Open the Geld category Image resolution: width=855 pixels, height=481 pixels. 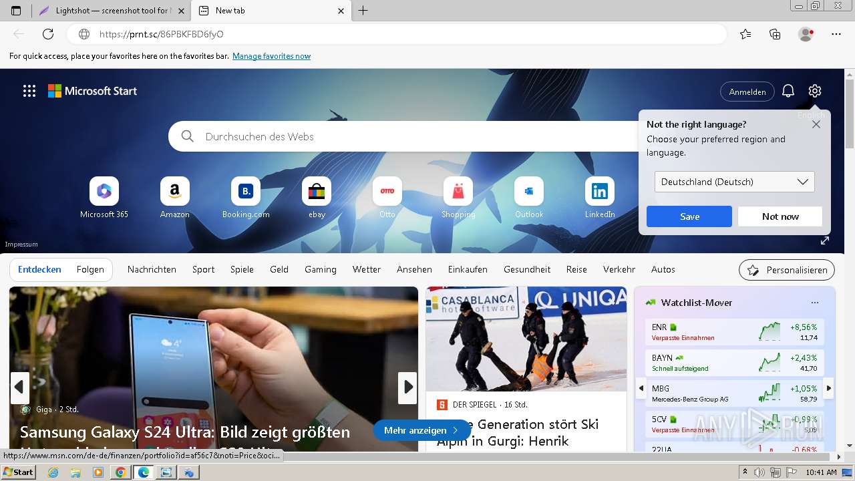(x=279, y=269)
